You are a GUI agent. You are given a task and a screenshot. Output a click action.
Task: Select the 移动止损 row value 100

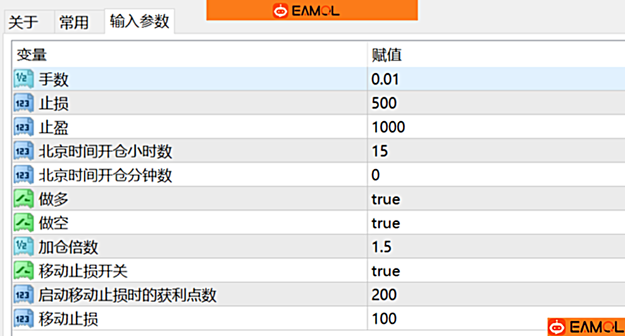[384, 319]
